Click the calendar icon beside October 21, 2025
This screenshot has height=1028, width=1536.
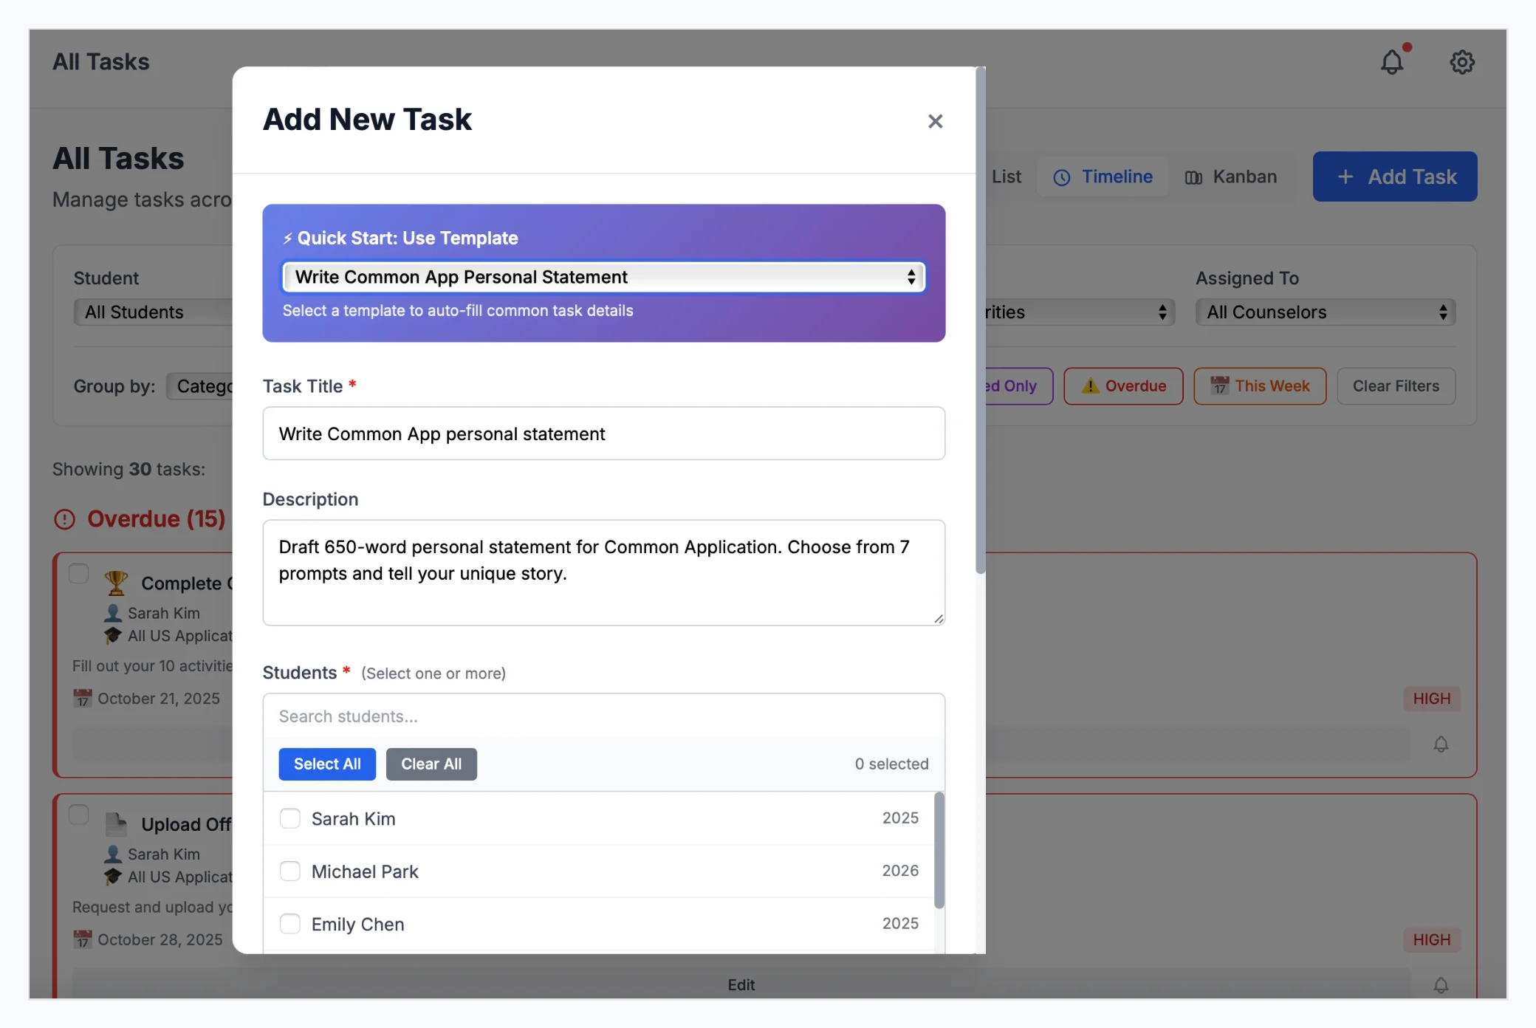point(83,698)
